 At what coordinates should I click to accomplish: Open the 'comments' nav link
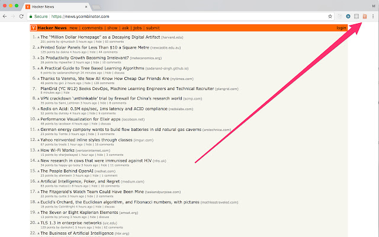(92, 28)
